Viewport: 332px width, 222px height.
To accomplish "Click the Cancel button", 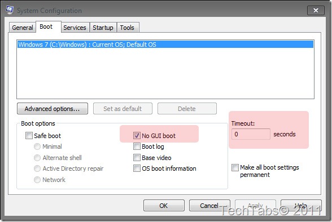I will coord(209,206).
